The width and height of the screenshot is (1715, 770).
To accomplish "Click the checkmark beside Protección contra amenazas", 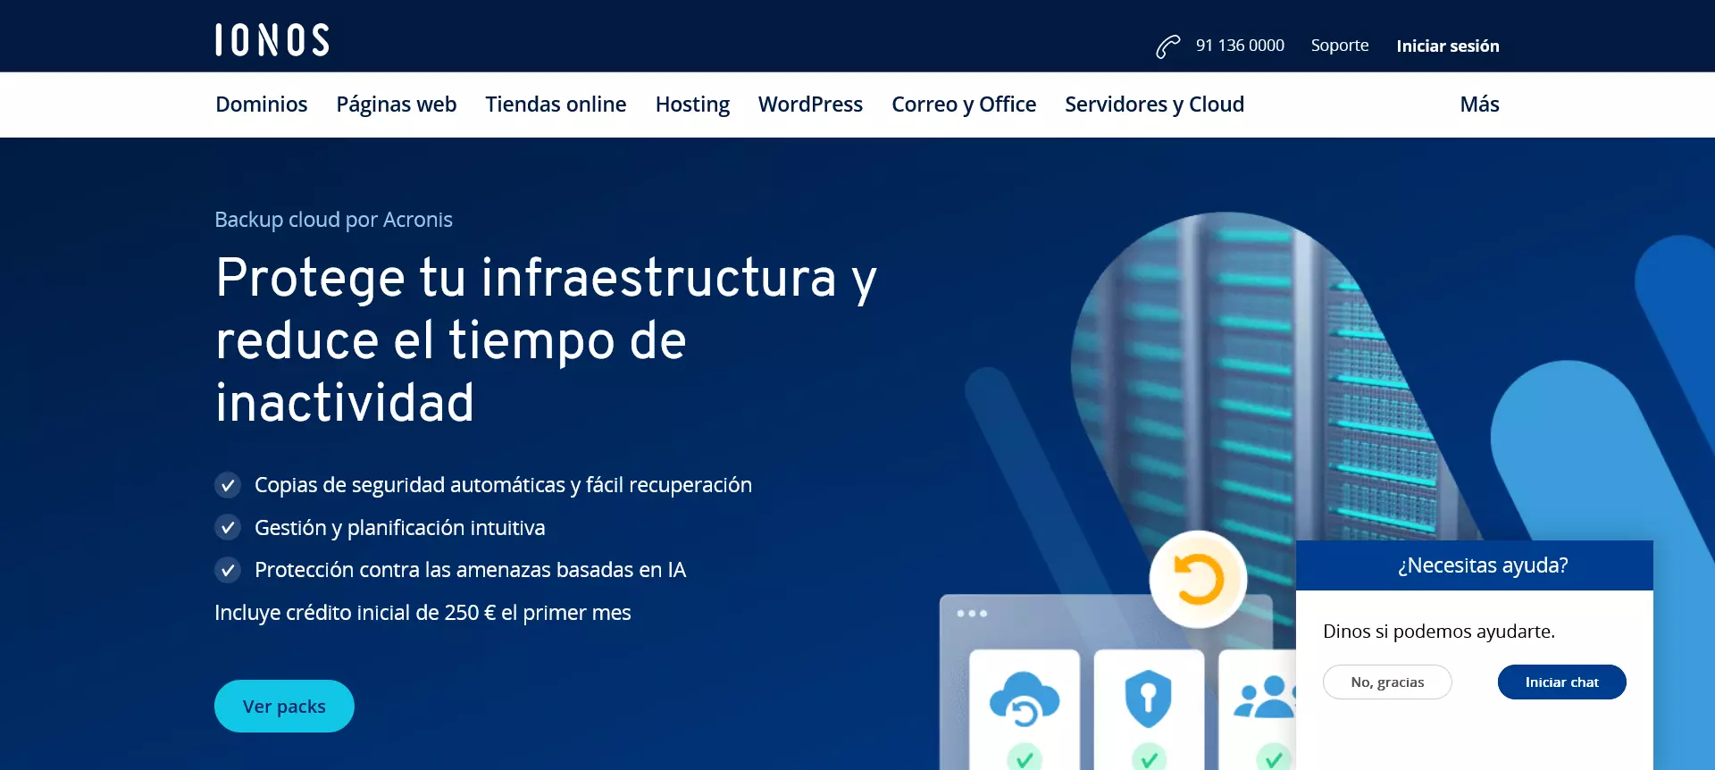I will click(228, 570).
